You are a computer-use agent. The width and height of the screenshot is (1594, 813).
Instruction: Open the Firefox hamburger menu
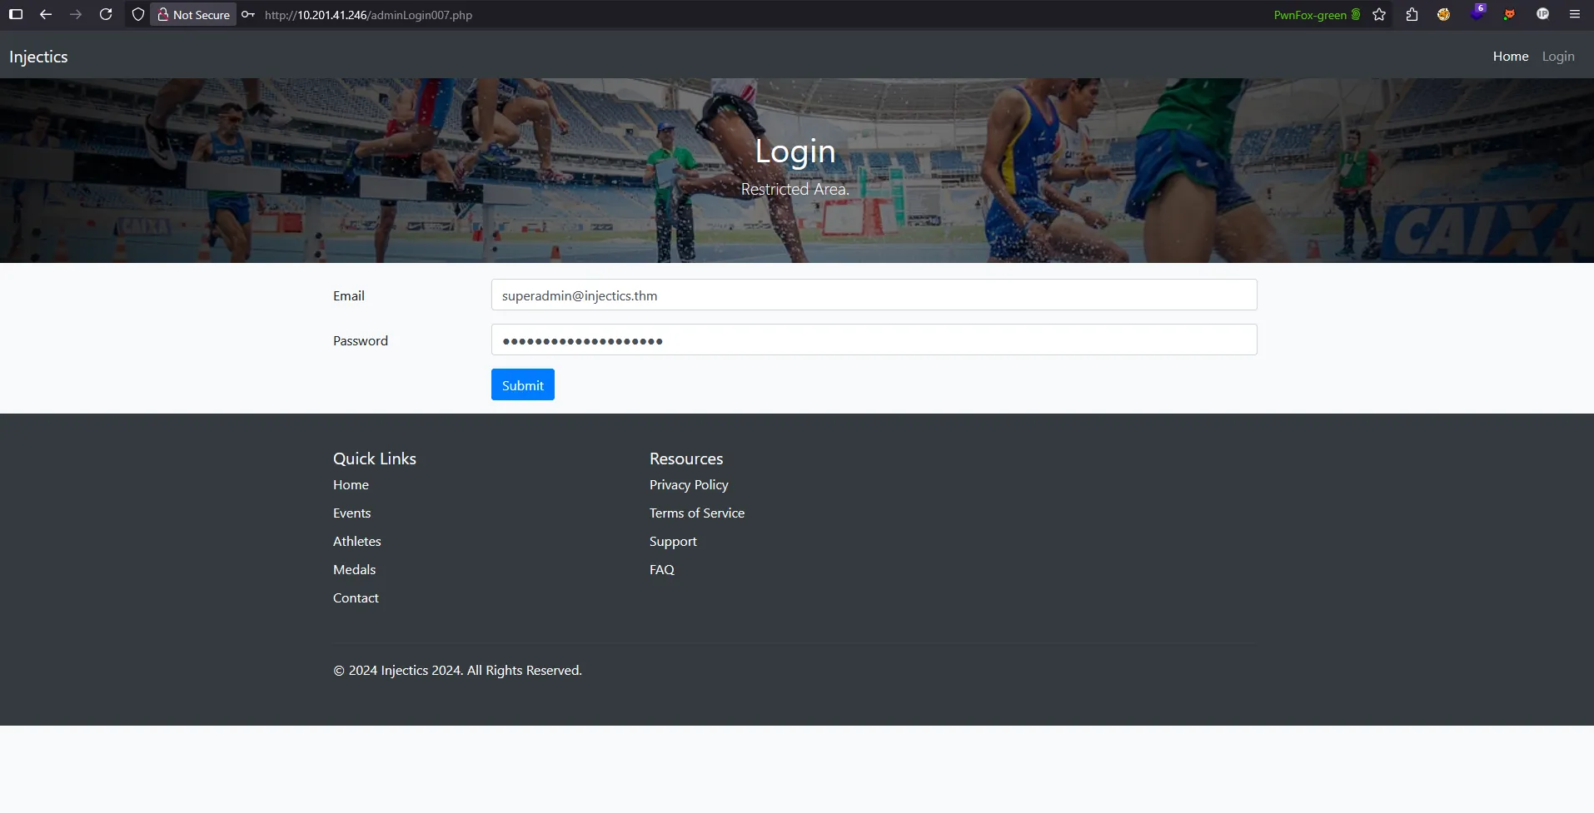click(x=1574, y=14)
